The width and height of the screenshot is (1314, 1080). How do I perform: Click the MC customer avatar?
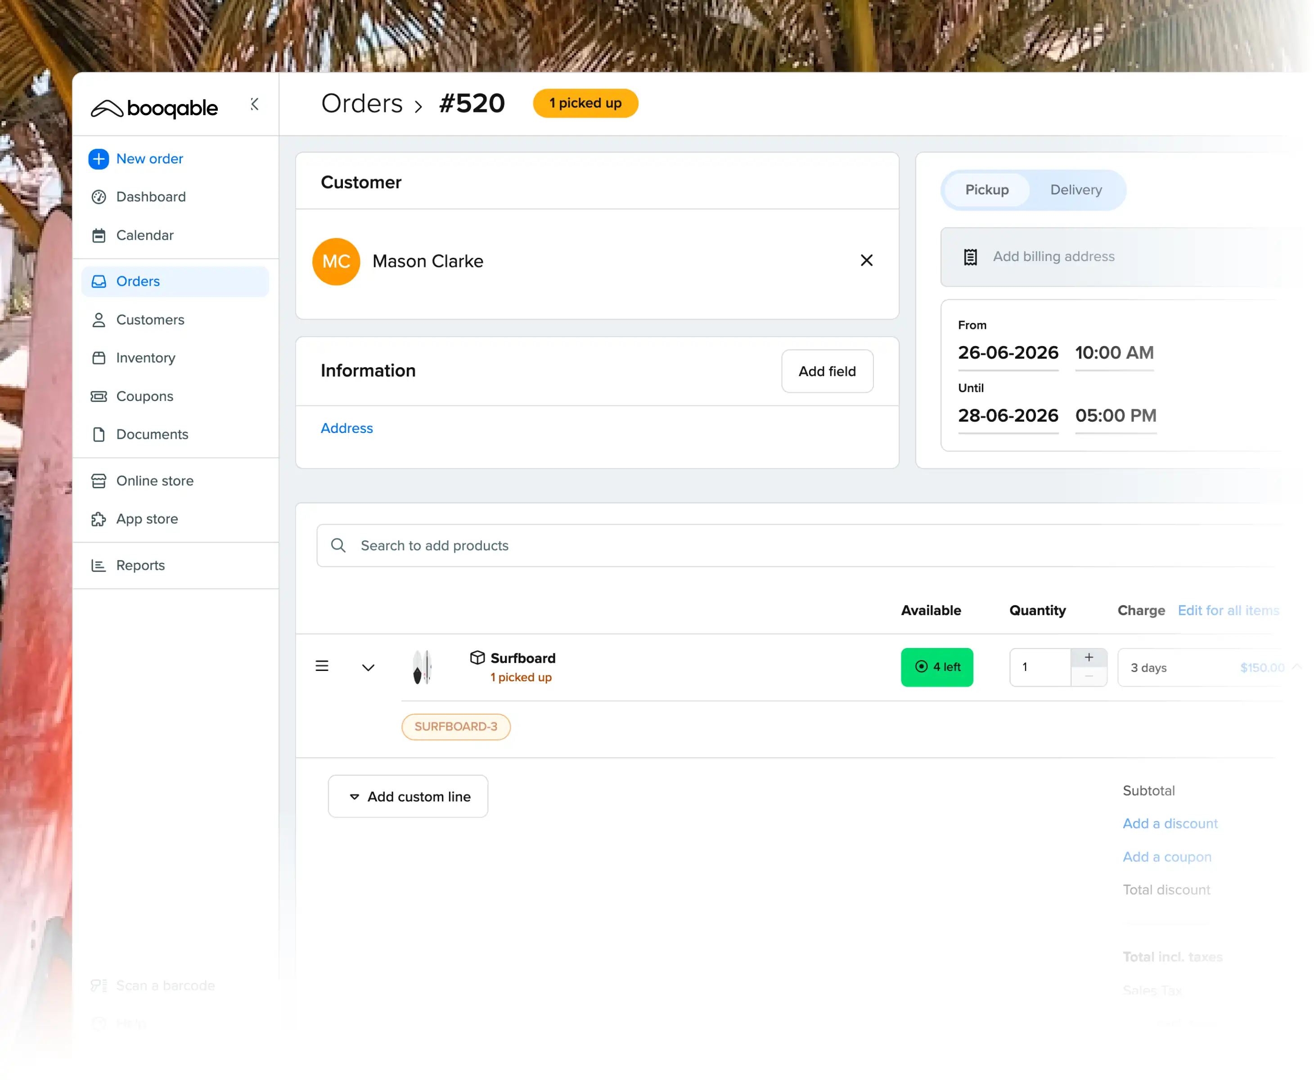(336, 261)
